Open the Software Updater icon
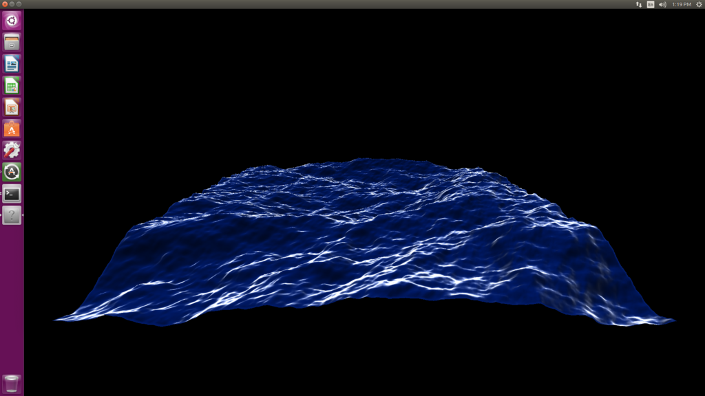Screen dimensions: 705x396 click(12, 172)
